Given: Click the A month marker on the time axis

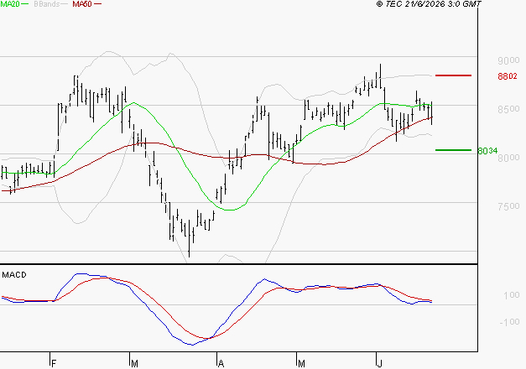Looking at the screenshot, I should [221, 364].
